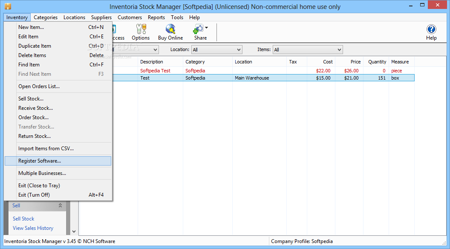Choose New Item... from Inventory menu

coord(58,27)
